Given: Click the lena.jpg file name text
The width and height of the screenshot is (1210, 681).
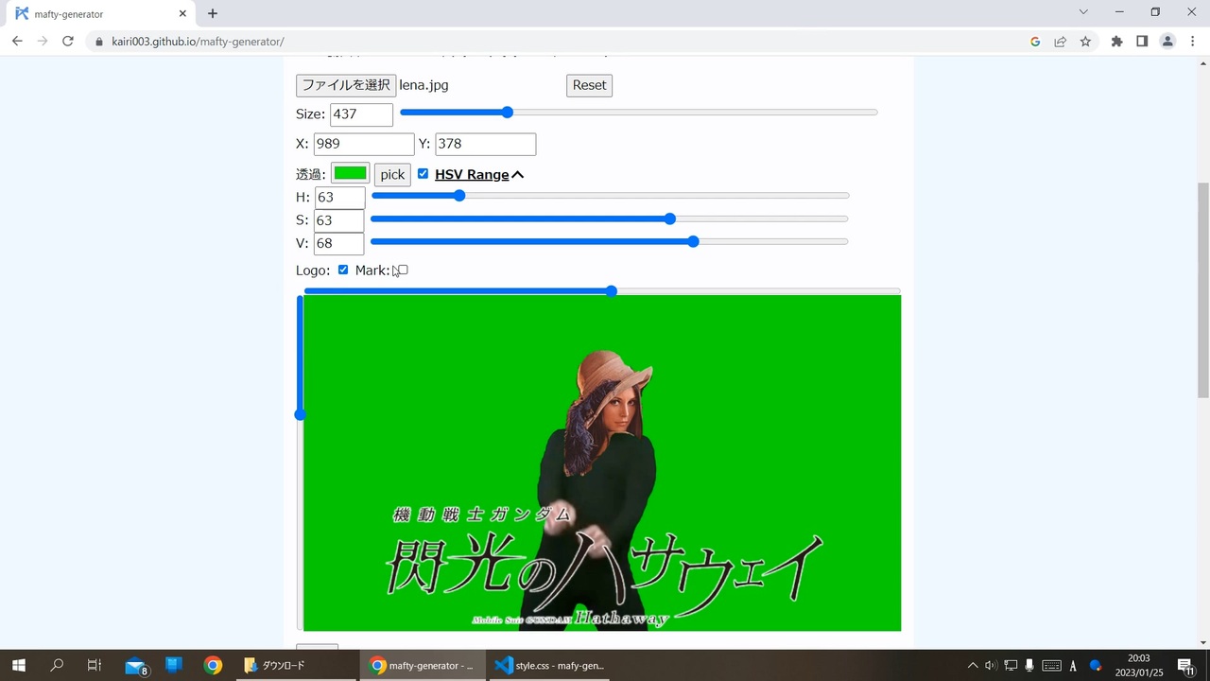Looking at the screenshot, I should (x=423, y=85).
